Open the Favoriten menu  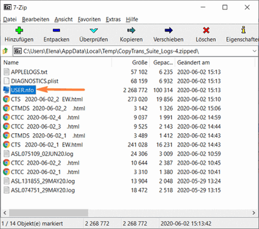coord(89,20)
